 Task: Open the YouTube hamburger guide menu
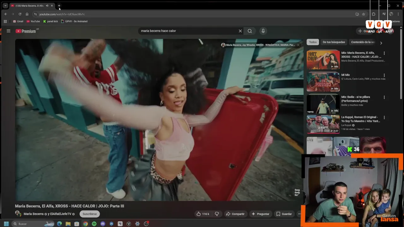(x=9, y=31)
